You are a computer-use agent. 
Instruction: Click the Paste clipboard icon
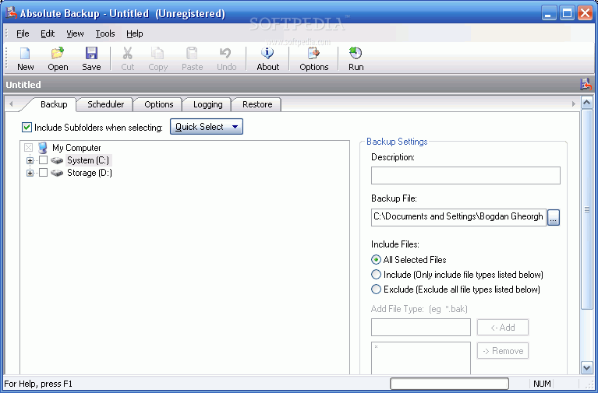click(192, 54)
